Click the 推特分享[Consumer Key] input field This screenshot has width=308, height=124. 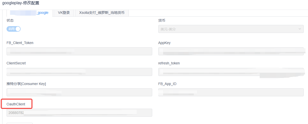click(79, 92)
